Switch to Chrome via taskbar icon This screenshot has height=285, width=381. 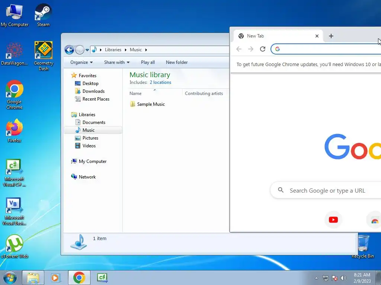(x=79, y=278)
